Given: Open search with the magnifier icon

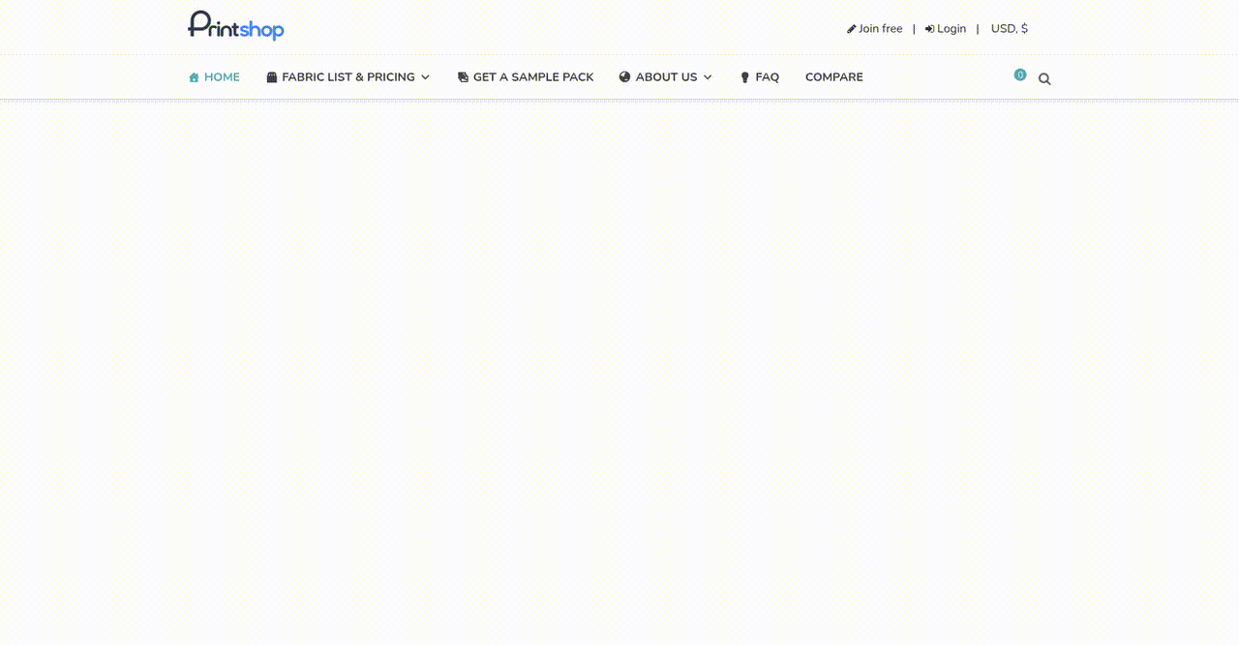Looking at the screenshot, I should (x=1044, y=79).
